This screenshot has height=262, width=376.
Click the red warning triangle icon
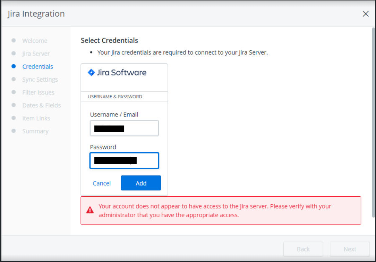click(90, 210)
